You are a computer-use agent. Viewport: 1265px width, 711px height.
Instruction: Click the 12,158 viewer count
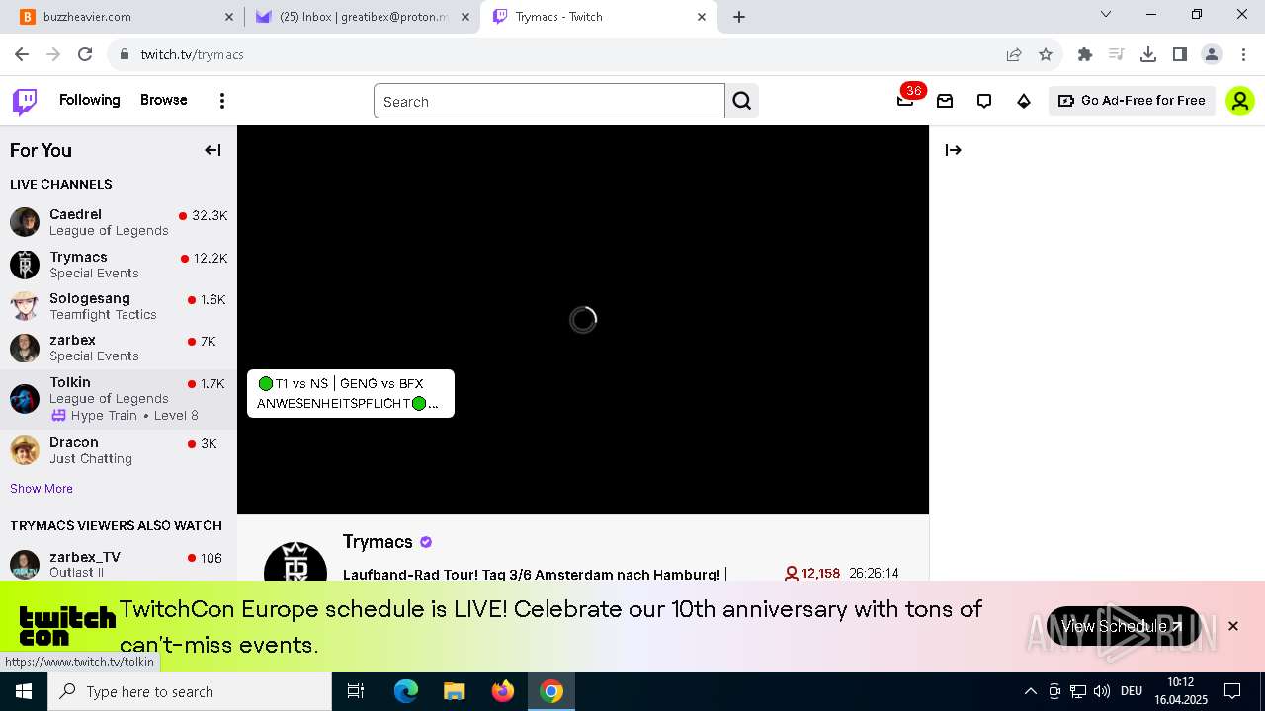coord(812,573)
